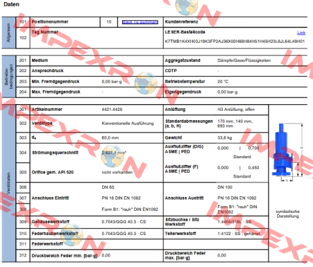Image resolution: width=313 pixels, height=267 pixels.
Task: Click the globe watermark icon near Betriebstemperatur
Action: 146,83
